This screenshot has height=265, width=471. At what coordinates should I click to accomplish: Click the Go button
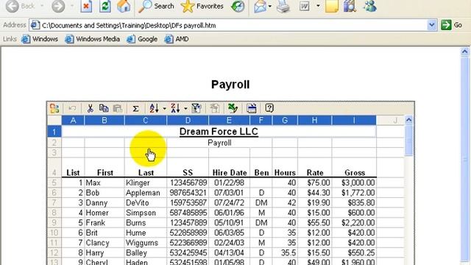point(451,25)
